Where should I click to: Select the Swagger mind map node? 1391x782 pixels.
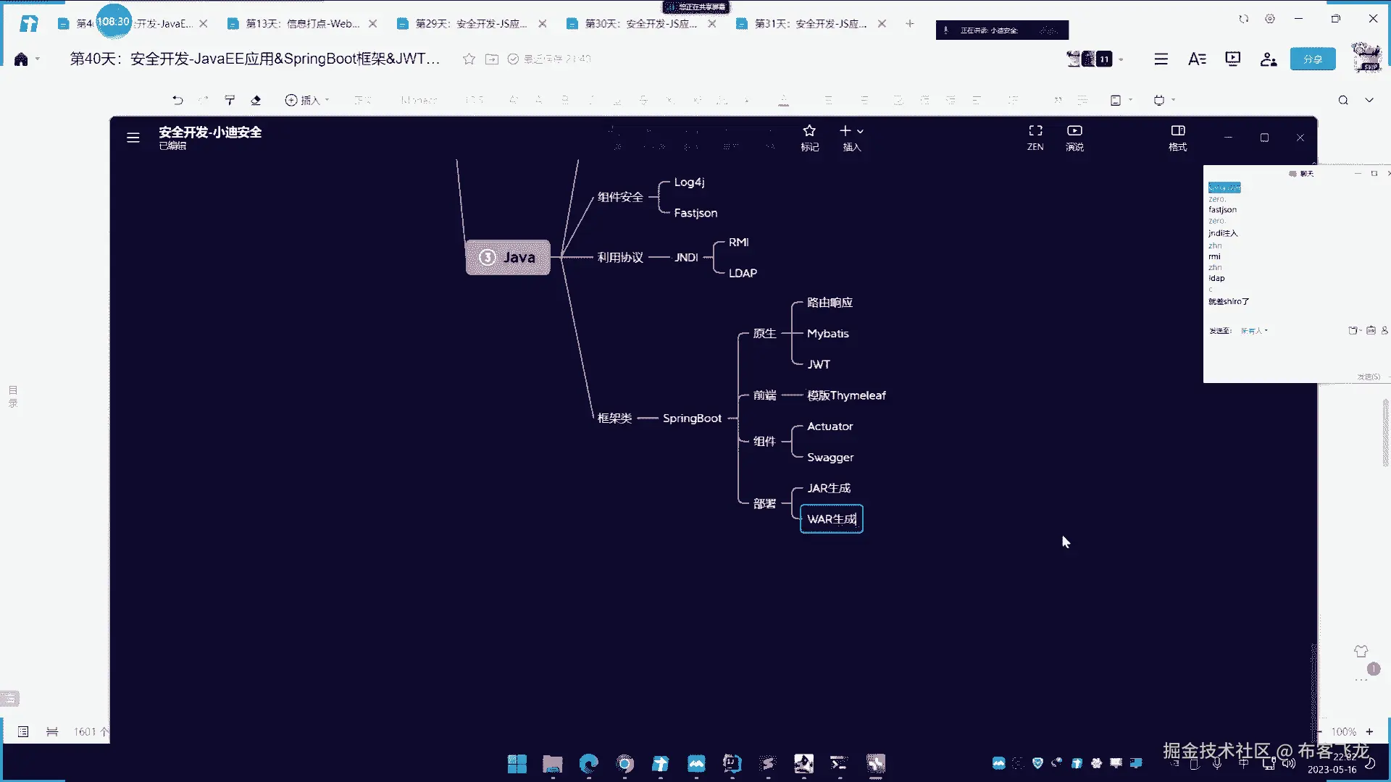click(830, 458)
